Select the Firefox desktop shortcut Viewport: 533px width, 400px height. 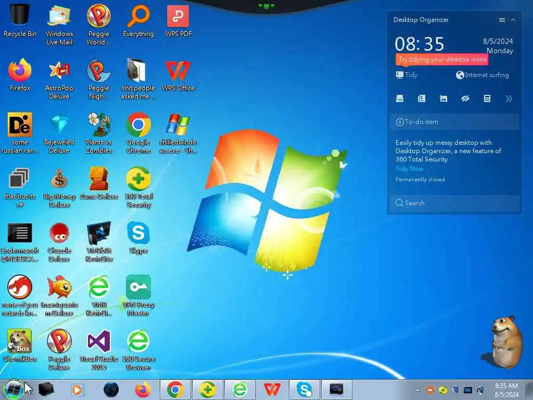point(20,75)
